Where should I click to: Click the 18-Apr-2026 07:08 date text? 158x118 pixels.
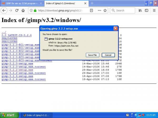(x=96, y=76)
